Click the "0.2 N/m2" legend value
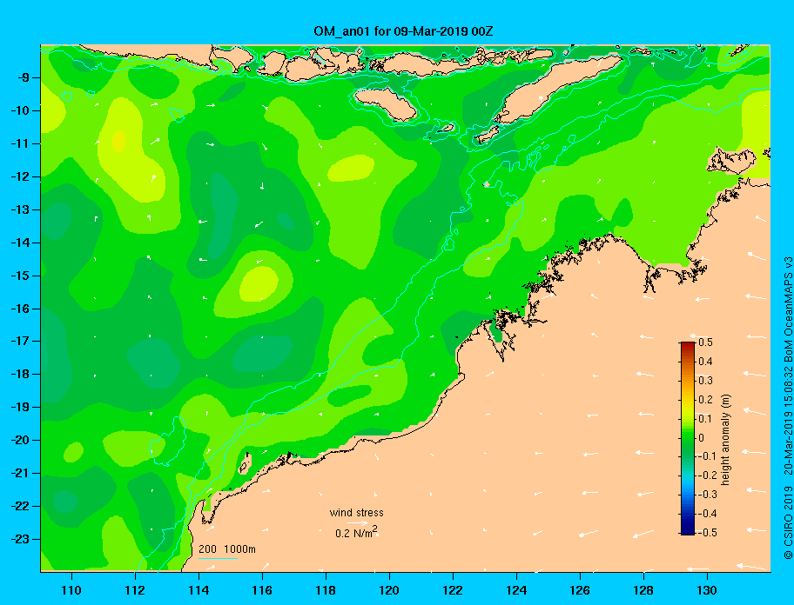 tap(356, 533)
